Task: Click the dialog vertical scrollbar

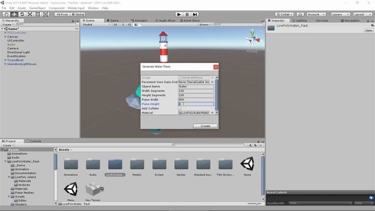Action: 216,95
